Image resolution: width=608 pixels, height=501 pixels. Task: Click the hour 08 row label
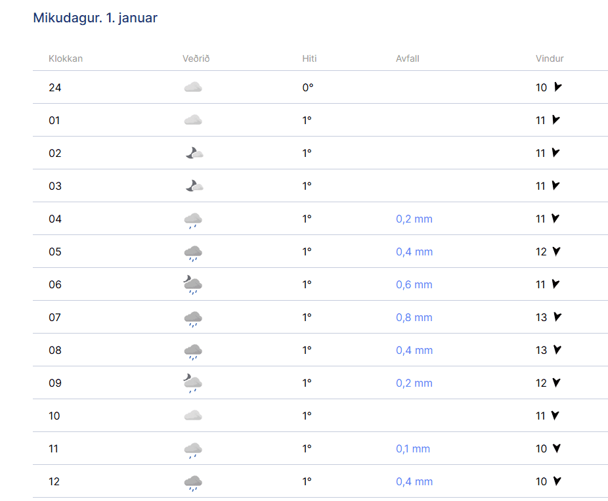pyautogui.click(x=55, y=351)
